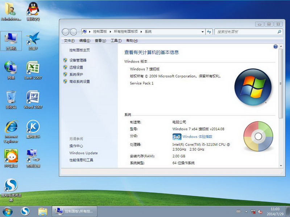Select the 宽带连接 desktop shortcut
Image resolution: width=290 pixels, height=217 pixels.
pyautogui.click(x=33, y=158)
